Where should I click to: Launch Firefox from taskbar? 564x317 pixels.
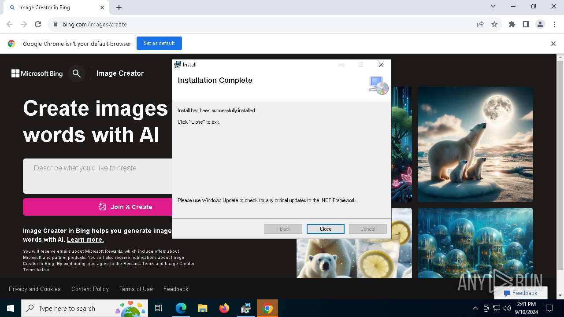point(224,308)
